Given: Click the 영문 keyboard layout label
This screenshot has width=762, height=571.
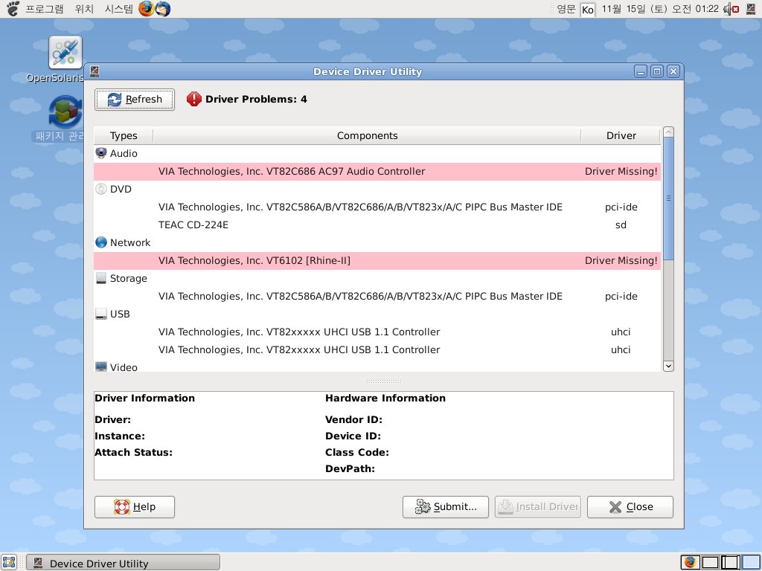Looking at the screenshot, I should click(x=566, y=9).
